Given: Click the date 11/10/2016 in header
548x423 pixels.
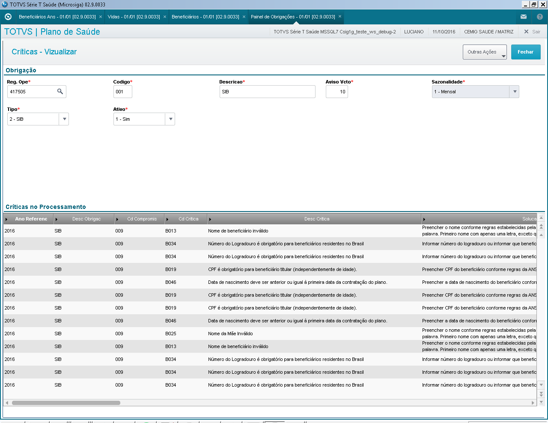Looking at the screenshot, I should coord(444,32).
